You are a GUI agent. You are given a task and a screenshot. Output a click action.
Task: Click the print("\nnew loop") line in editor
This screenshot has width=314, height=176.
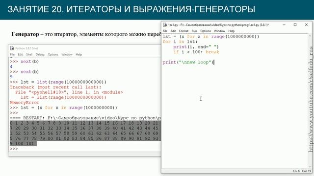coord(188,62)
